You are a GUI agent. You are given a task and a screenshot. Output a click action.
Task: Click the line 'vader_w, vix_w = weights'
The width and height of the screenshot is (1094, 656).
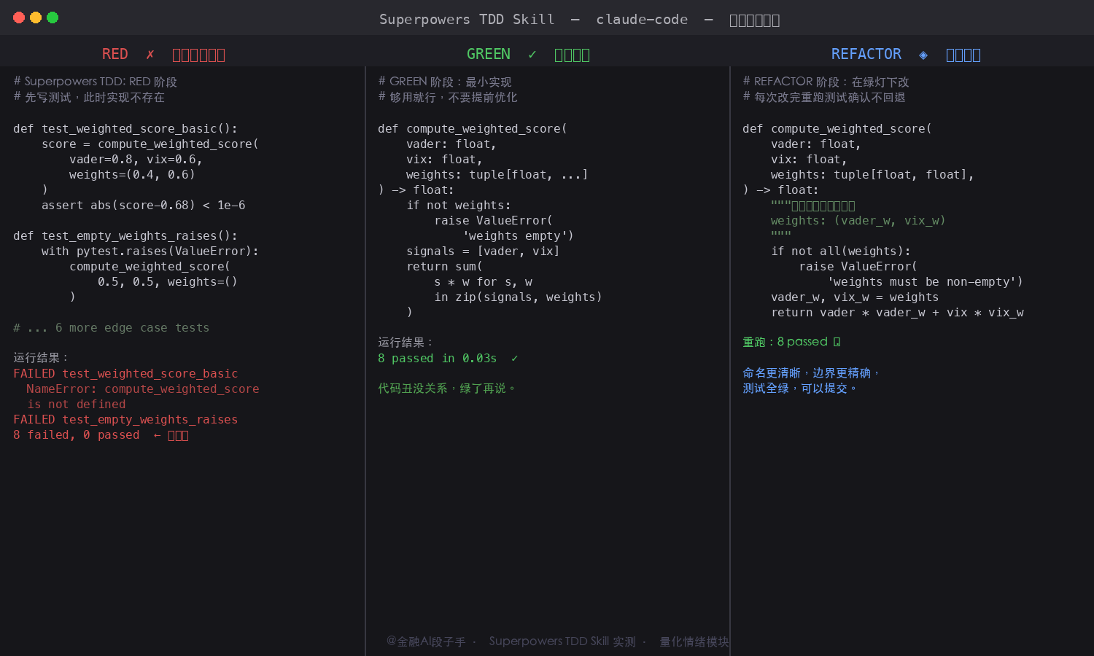[x=855, y=297]
